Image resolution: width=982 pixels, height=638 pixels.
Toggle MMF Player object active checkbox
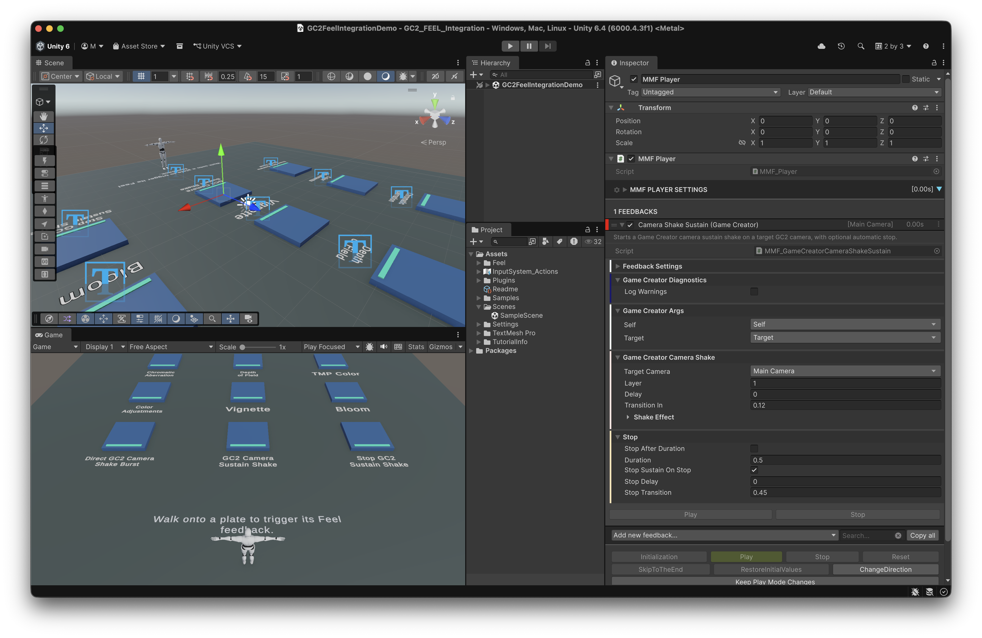634,79
